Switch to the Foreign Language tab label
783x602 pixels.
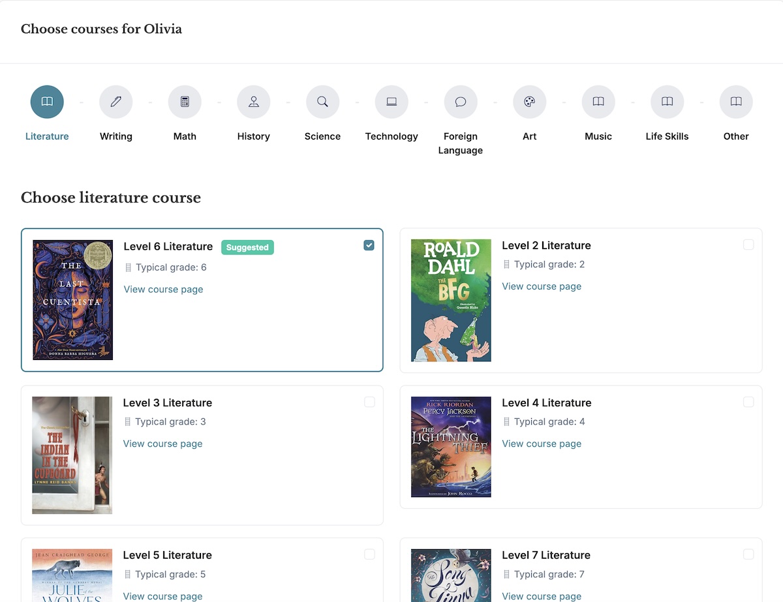pos(461,143)
